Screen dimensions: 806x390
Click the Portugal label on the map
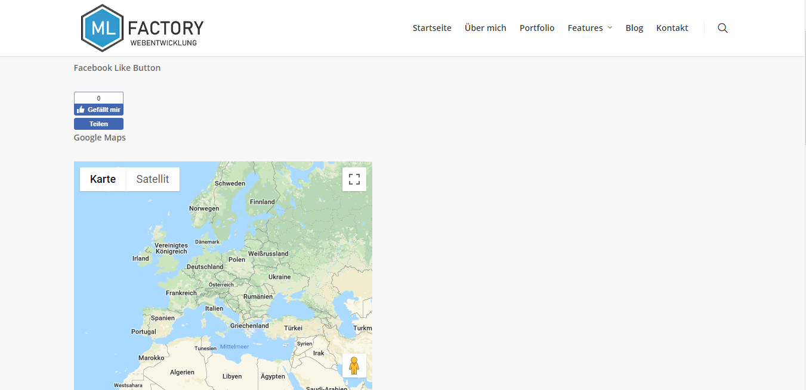coord(144,332)
